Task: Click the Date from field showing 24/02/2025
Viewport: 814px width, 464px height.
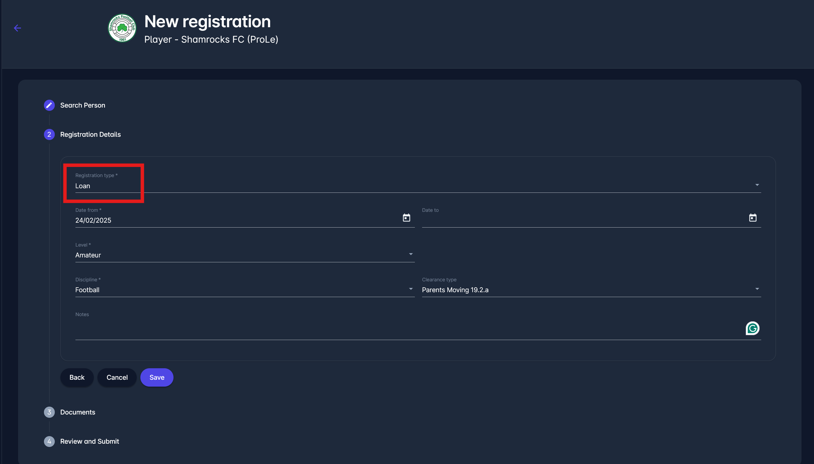Action: click(197, 220)
